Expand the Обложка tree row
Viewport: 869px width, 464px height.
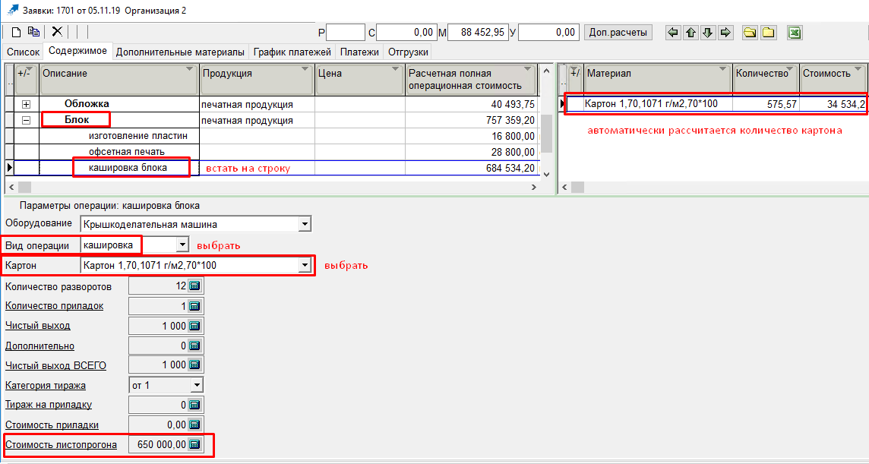point(27,104)
